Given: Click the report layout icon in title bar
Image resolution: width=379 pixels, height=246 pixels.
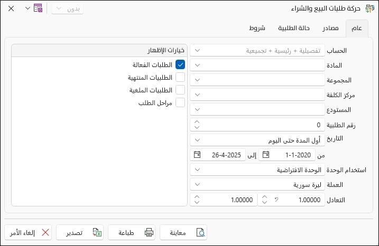Looking at the screenshot, I should coord(38,8).
